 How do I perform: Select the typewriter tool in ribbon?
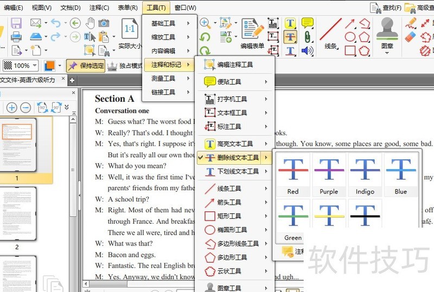click(x=273, y=23)
